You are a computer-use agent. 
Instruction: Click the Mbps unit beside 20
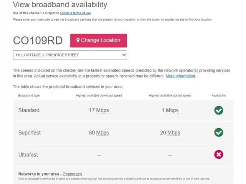(x=174, y=133)
